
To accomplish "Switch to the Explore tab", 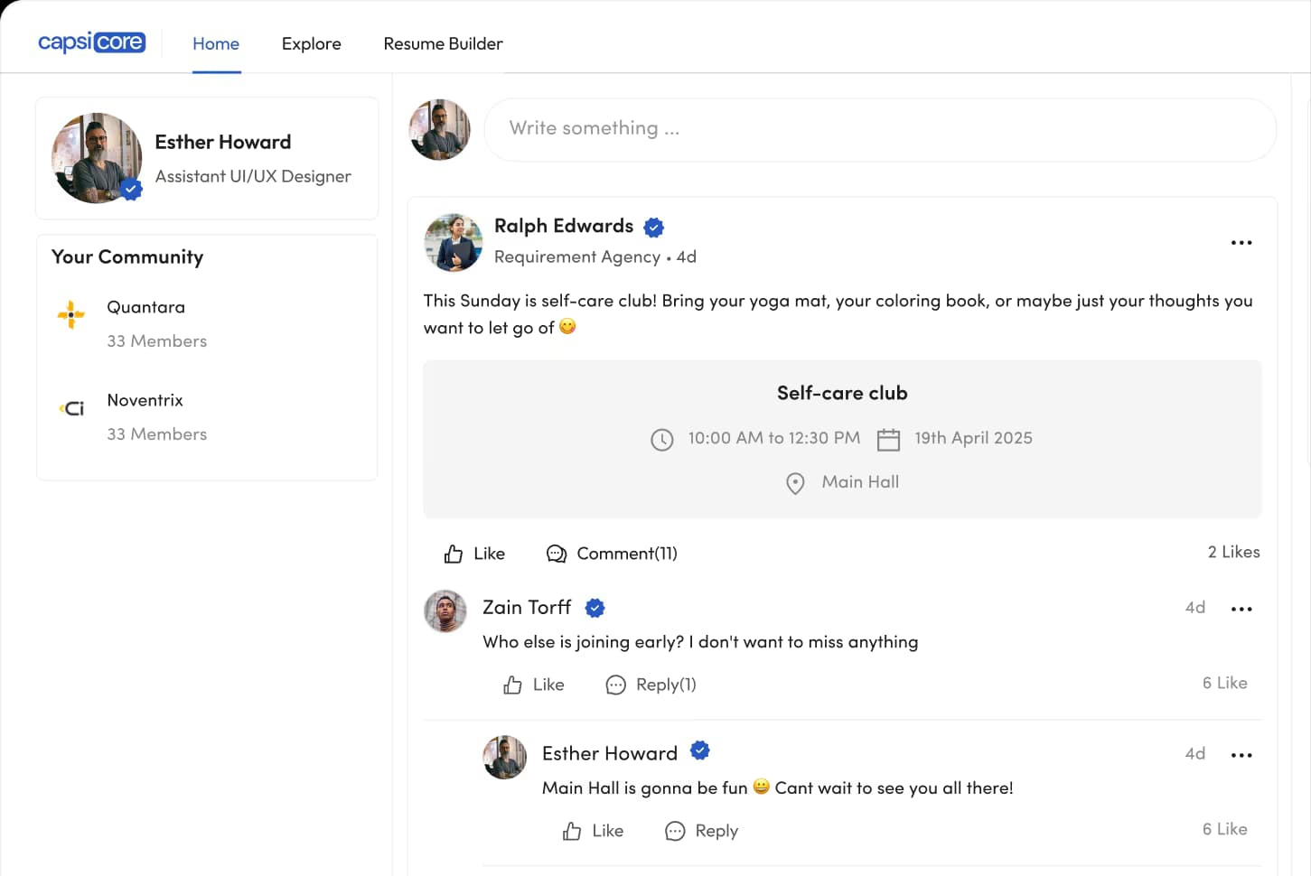I will pos(311,43).
